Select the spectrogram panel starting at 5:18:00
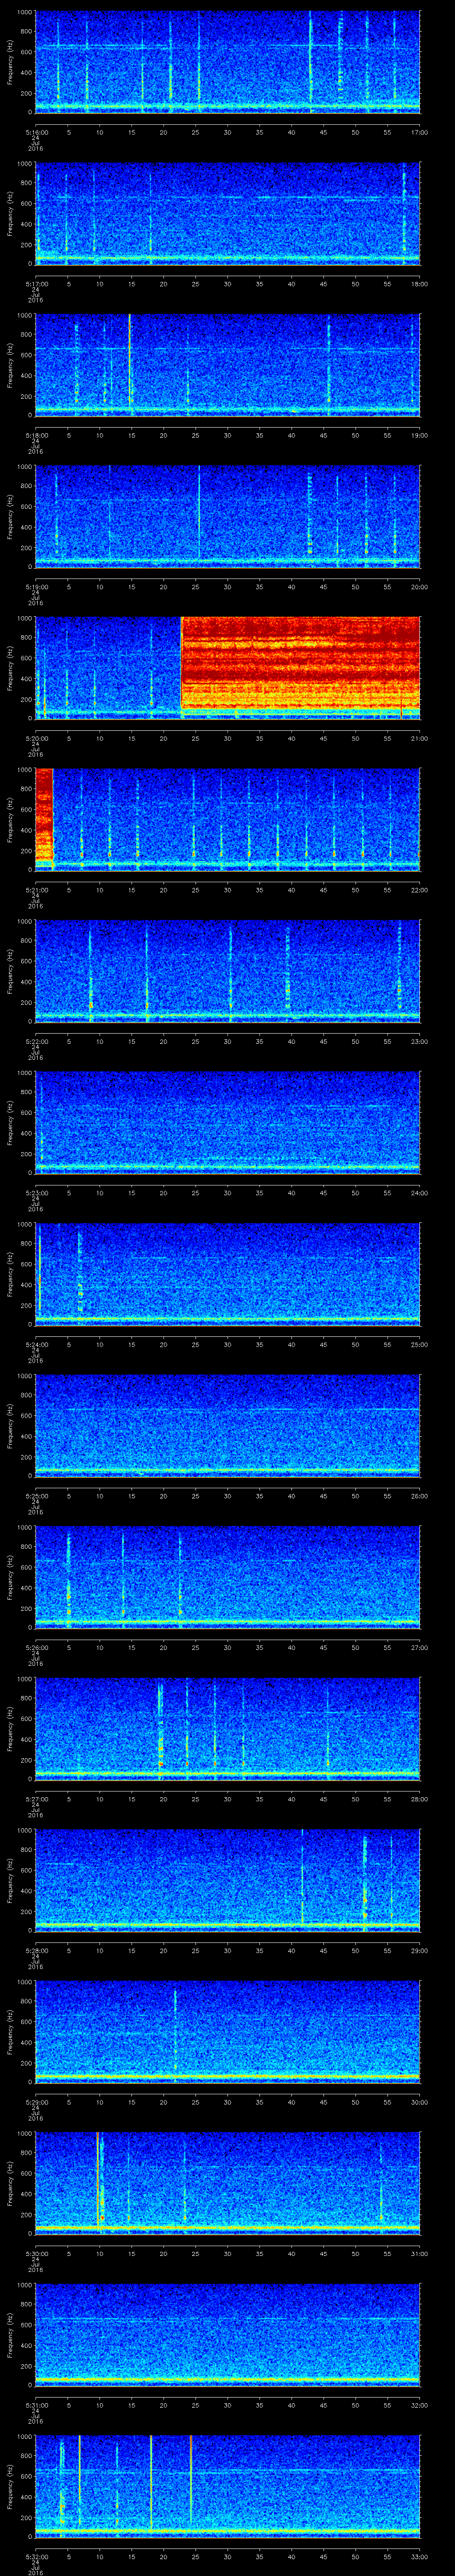 228,365
